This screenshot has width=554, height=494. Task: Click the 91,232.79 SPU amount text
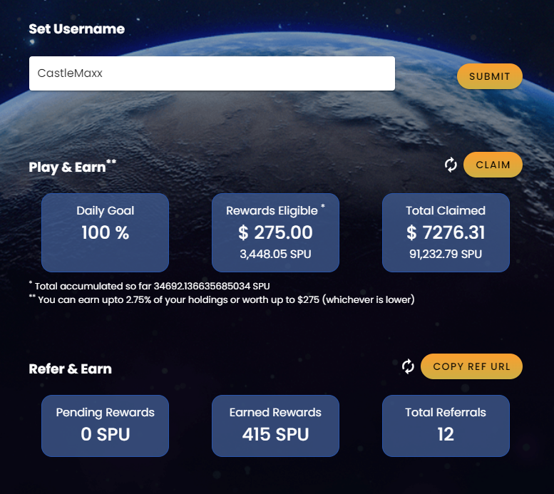point(446,254)
